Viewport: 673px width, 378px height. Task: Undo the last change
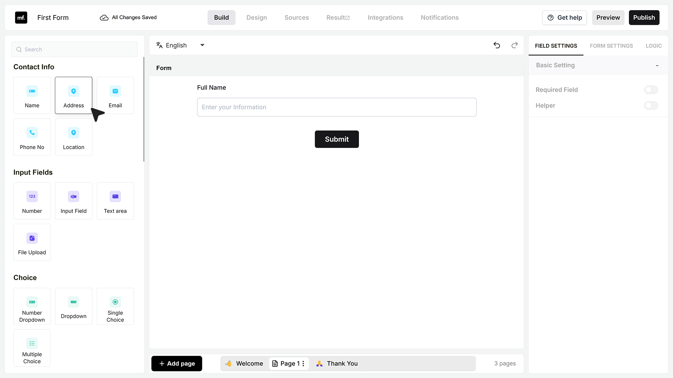(497, 45)
